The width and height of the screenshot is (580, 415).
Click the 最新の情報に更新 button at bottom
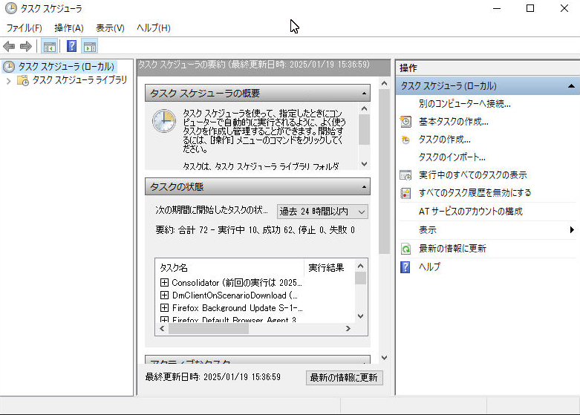tap(344, 378)
